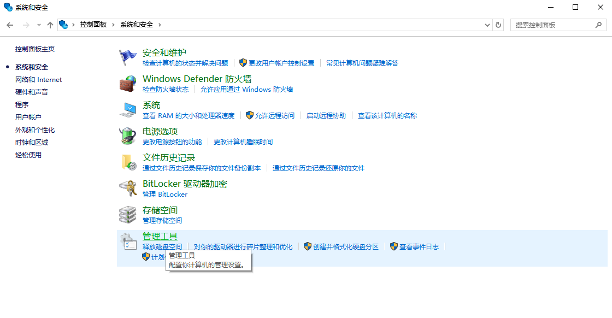Go to 时钟和区域 category
The height and width of the screenshot is (318, 612).
(x=32, y=143)
